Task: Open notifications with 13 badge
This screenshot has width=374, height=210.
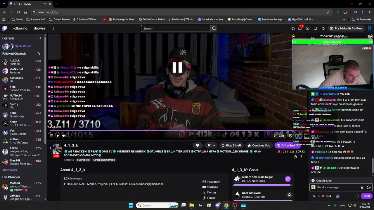Action: (x=300, y=28)
